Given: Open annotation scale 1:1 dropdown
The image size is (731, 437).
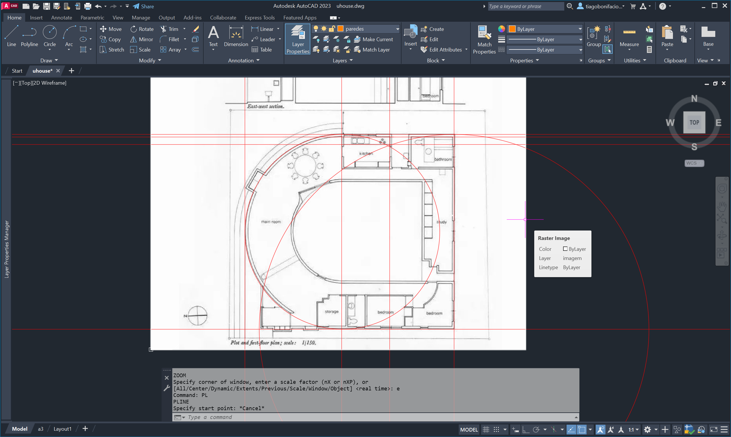Looking at the screenshot, I should point(633,430).
